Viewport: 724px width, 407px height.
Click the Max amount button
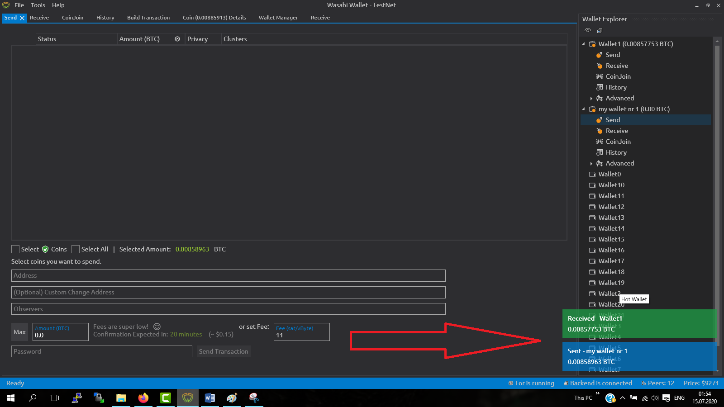pyautogui.click(x=19, y=332)
